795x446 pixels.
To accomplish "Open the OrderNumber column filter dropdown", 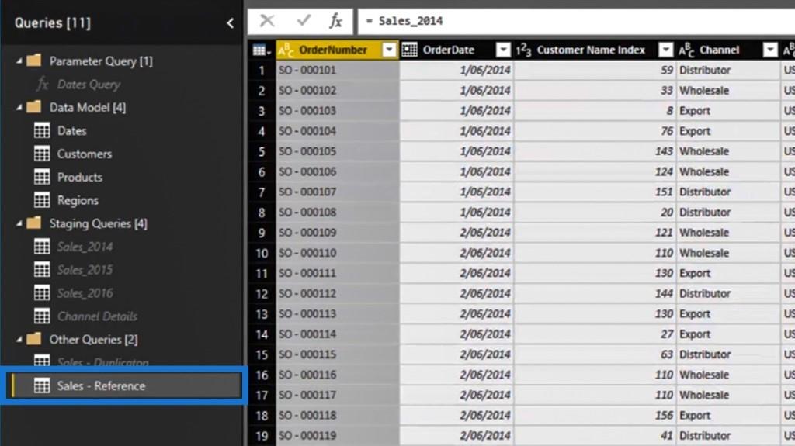I will pyautogui.click(x=390, y=50).
